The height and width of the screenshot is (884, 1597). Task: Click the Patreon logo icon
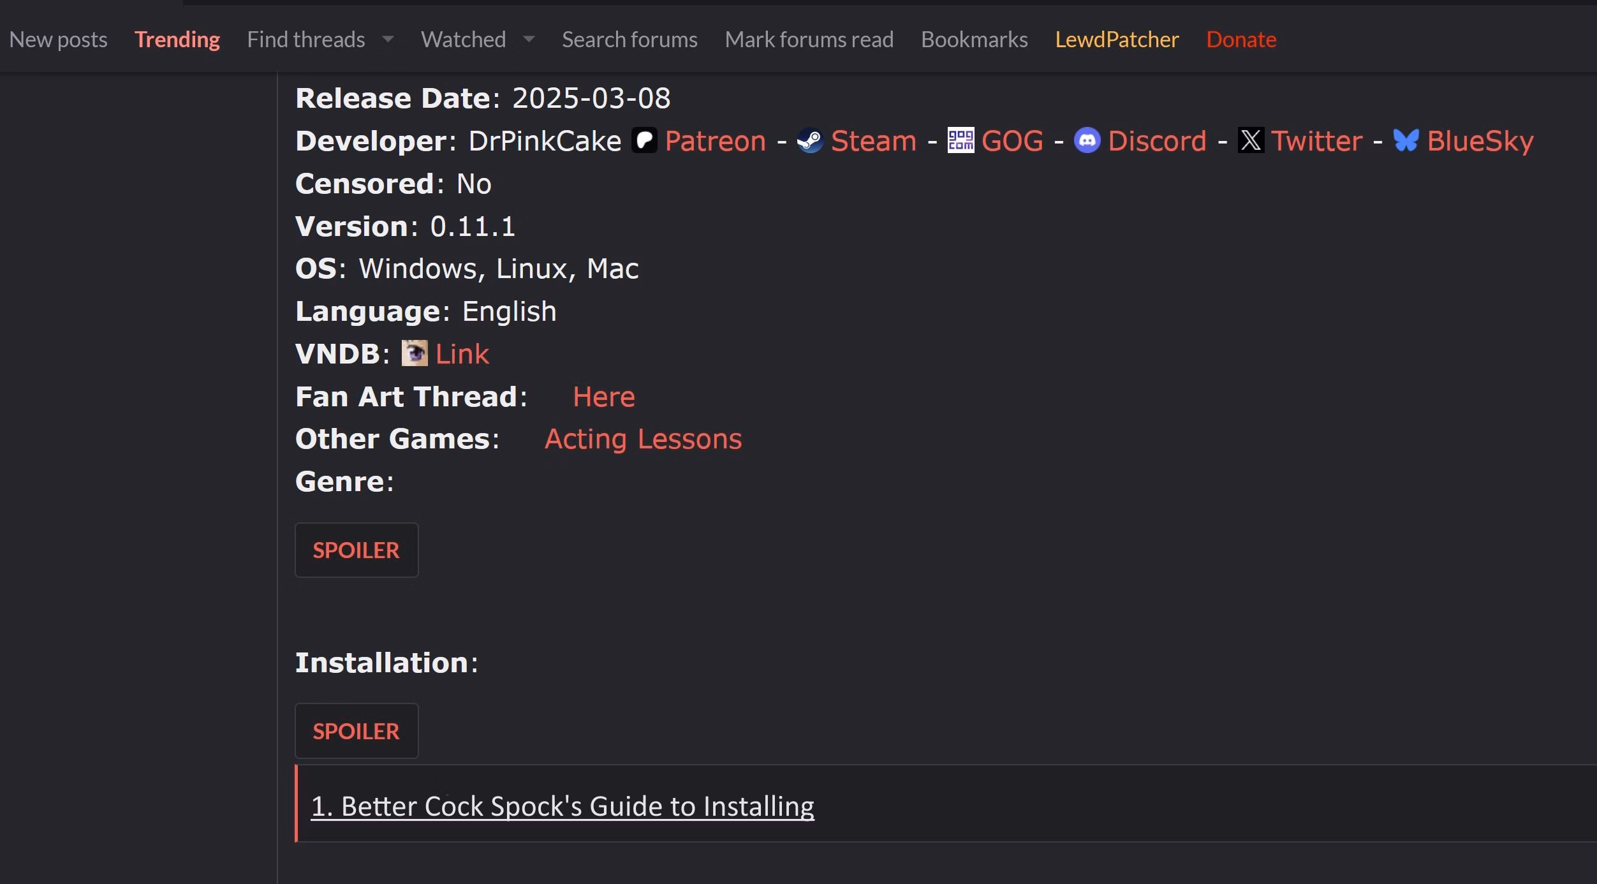coord(644,140)
